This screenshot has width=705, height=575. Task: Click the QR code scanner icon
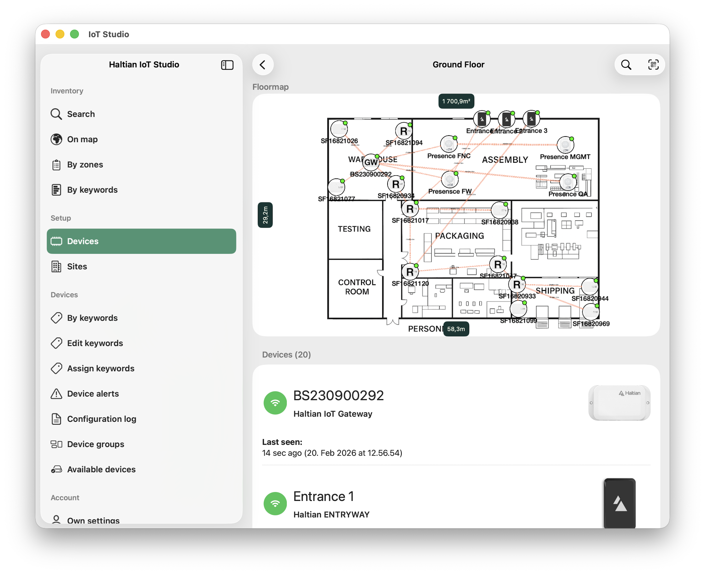(x=654, y=65)
